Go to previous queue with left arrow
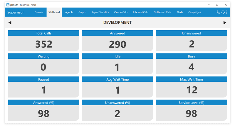The height and width of the screenshot is (127, 235). pyautogui.click(x=10, y=23)
